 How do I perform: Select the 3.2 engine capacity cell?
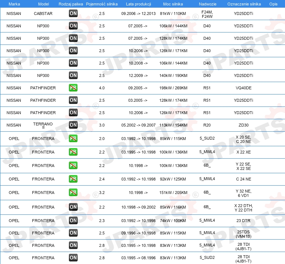(x=102, y=193)
